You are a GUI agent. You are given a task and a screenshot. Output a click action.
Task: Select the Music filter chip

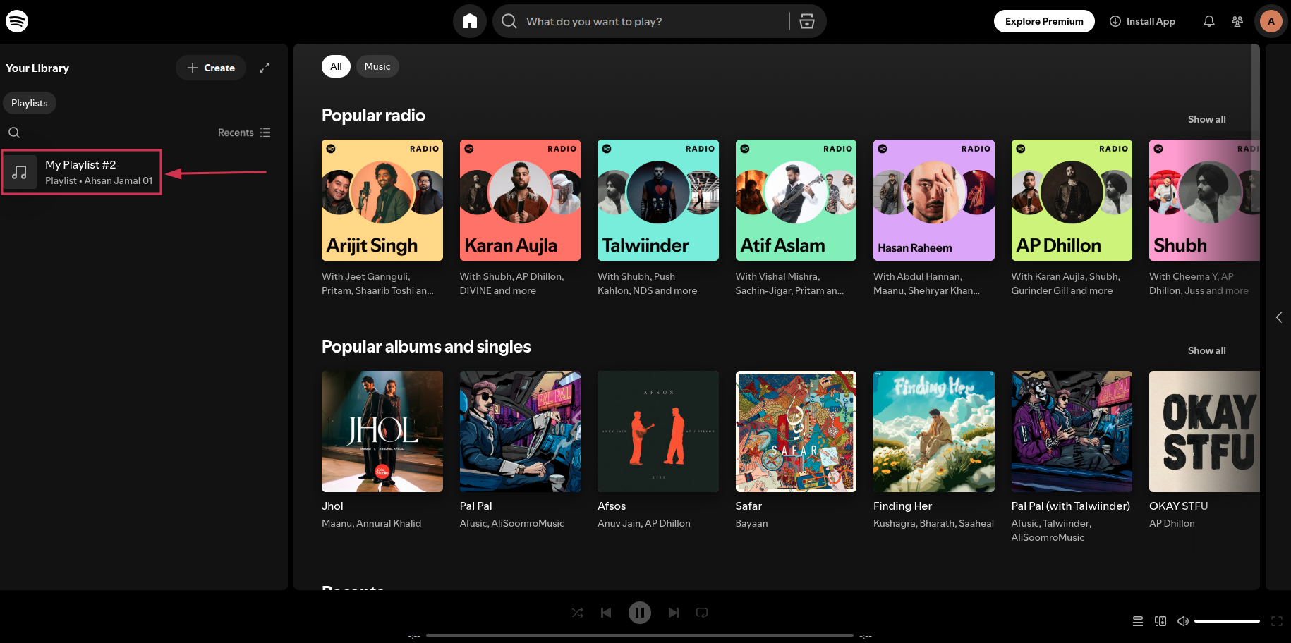coord(377,66)
